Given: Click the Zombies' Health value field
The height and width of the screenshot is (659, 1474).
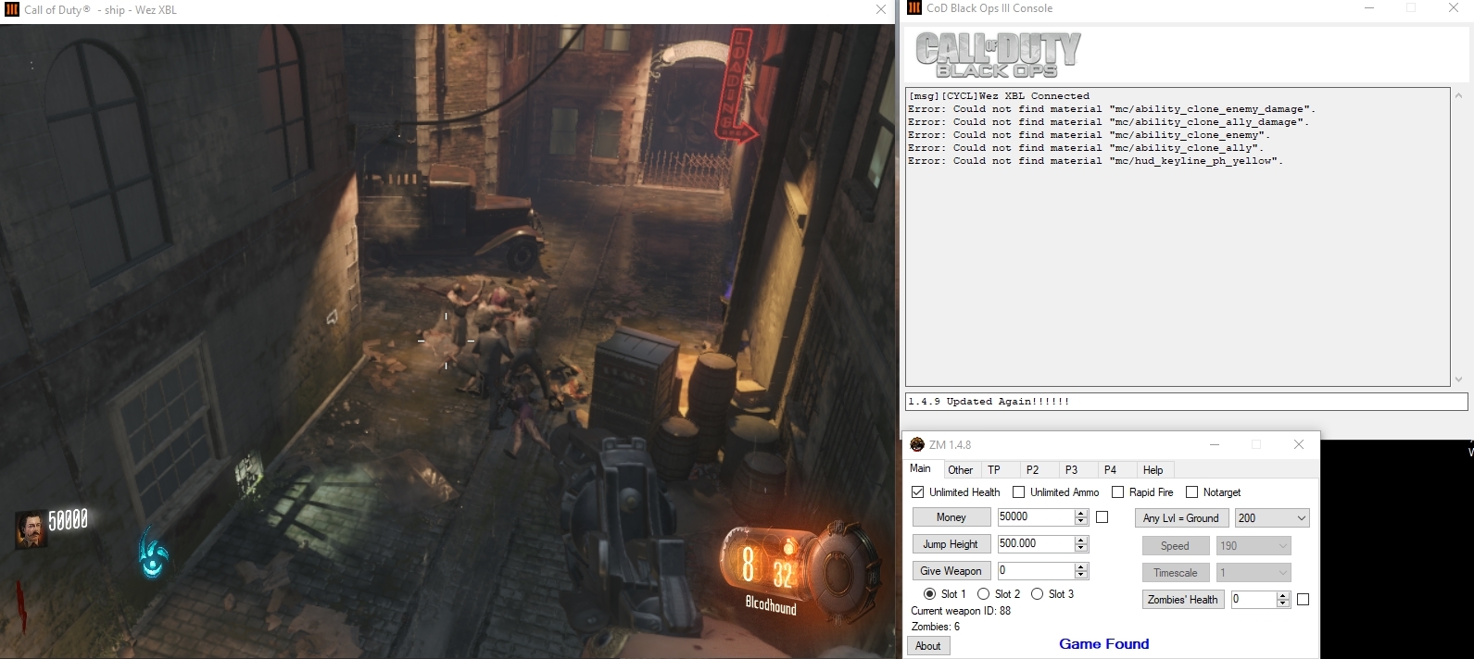Looking at the screenshot, I should 1254,600.
